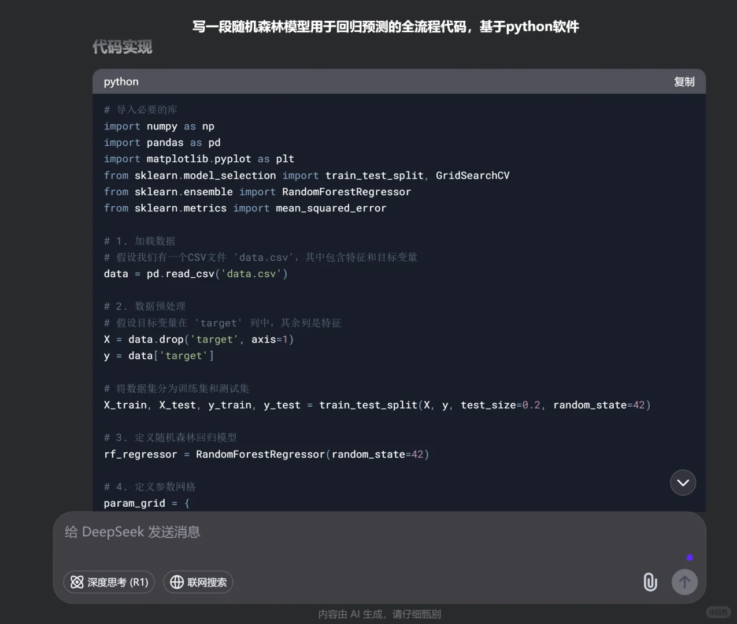
Task: Click the scroll-to-bottom chevron button
Action: (x=683, y=482)
